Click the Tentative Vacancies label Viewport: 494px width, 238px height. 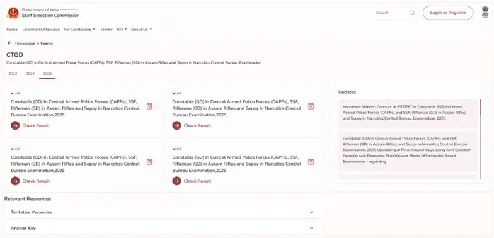32,212
